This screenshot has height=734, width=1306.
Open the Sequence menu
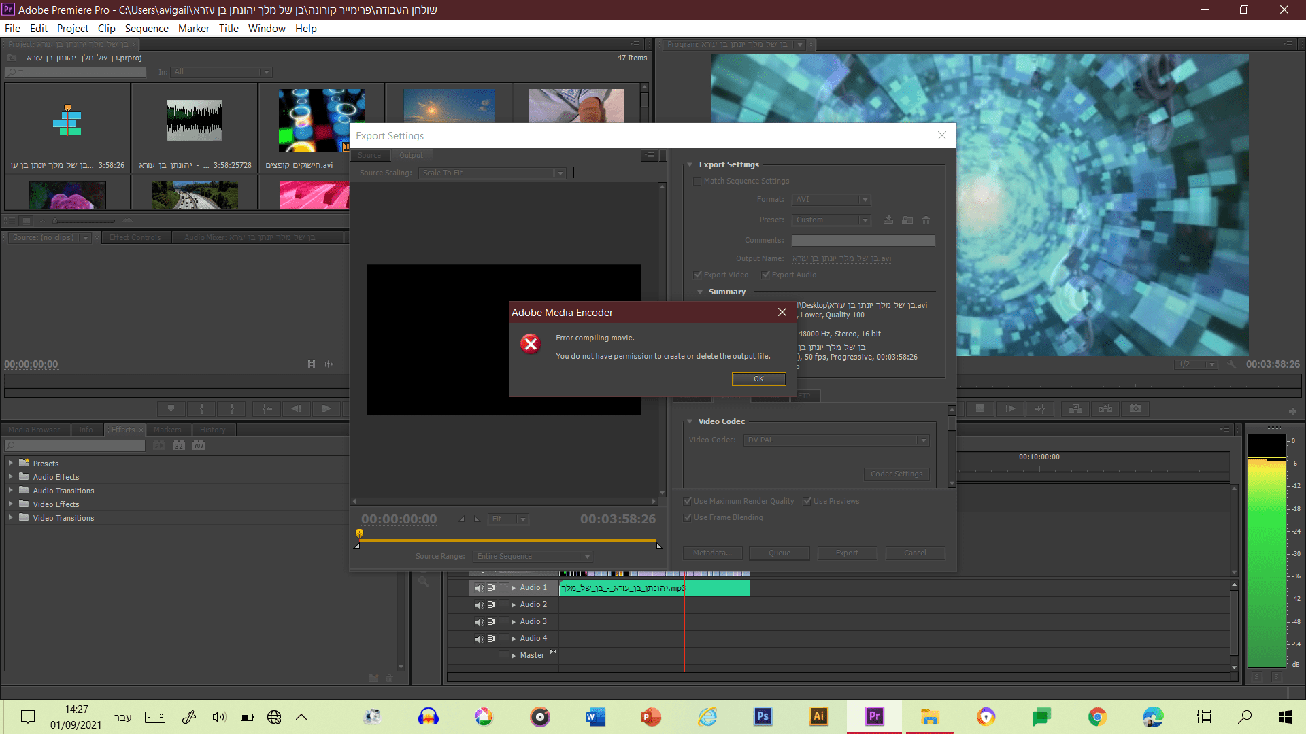(146, 28)
